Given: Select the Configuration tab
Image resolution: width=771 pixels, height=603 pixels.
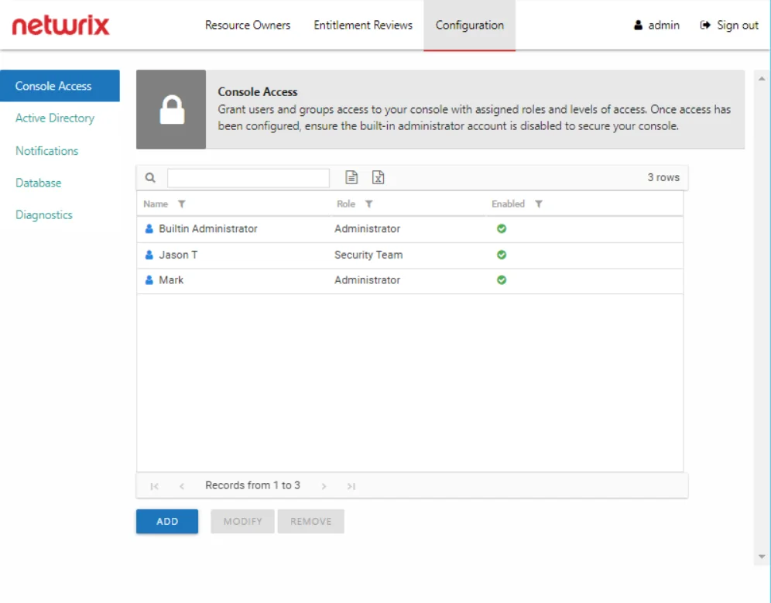Looking at the screenshot, I should tap(470, 25).
